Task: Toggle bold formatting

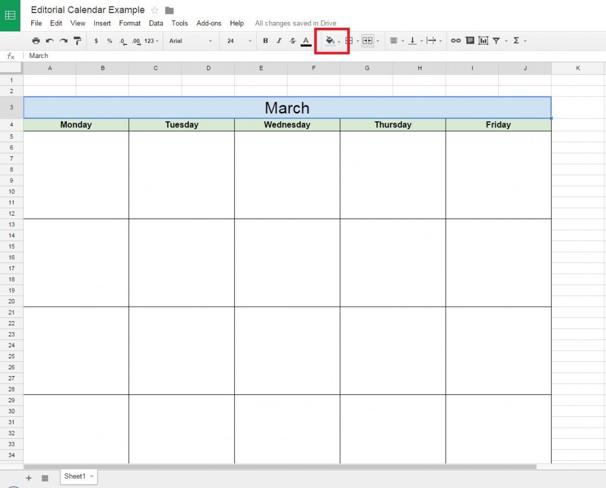Action: click(265, 40)
